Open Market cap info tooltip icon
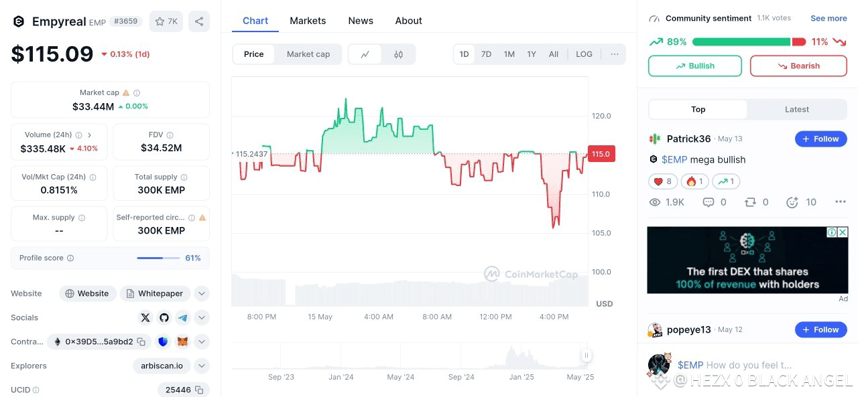This screenshot has width=858, height=397. [x=137, y=93]
